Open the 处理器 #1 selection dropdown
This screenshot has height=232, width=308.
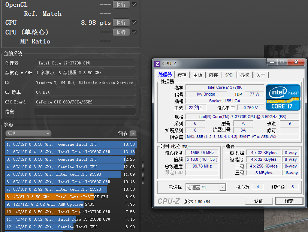(206, 187)
